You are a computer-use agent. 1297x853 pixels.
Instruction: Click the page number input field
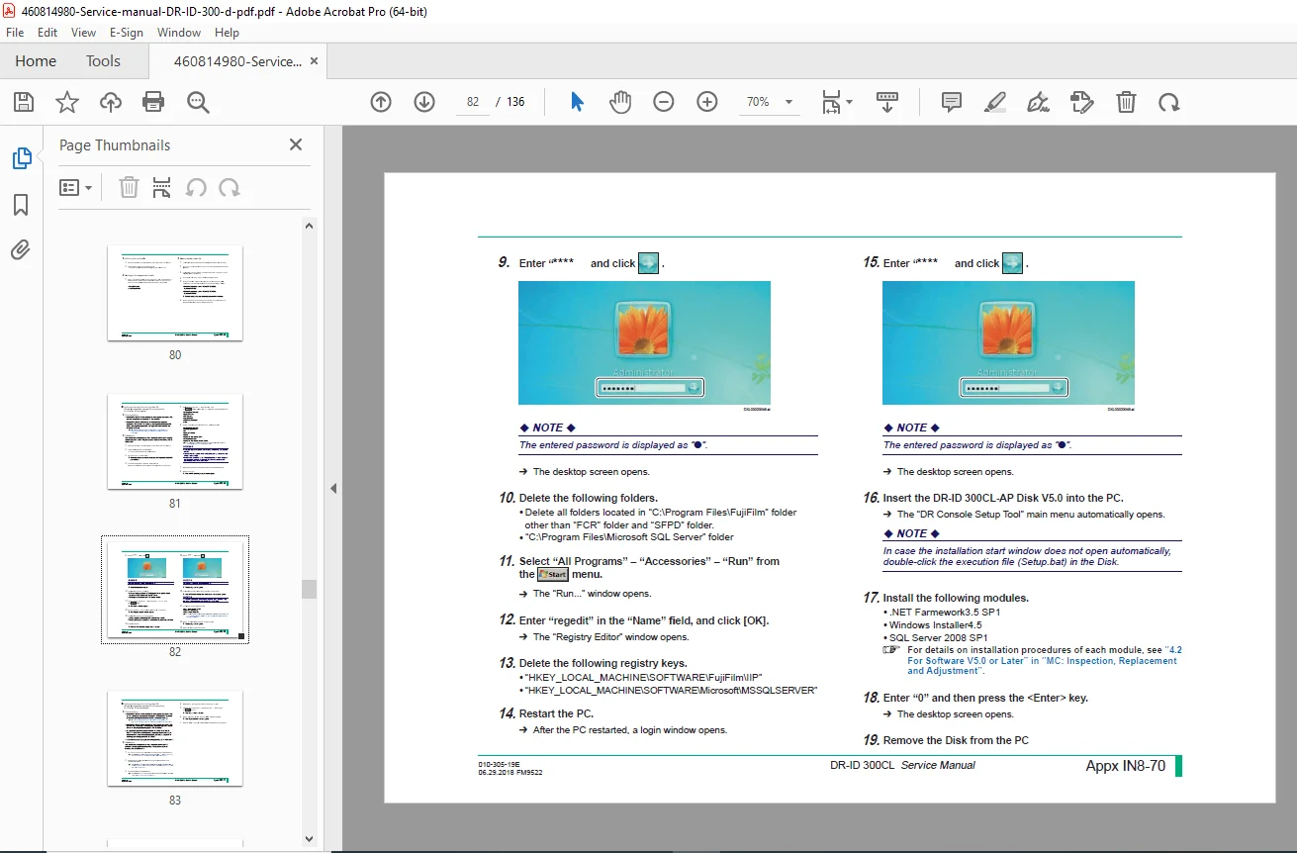(473, 102)
